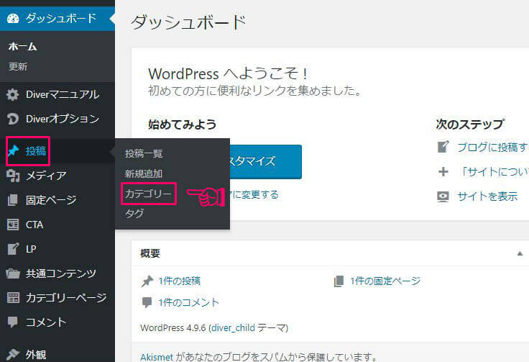Viewport: 529px width, 362px height.
Task: Click the WordPress へようこそ！ heading
Action: pos(227,73)
